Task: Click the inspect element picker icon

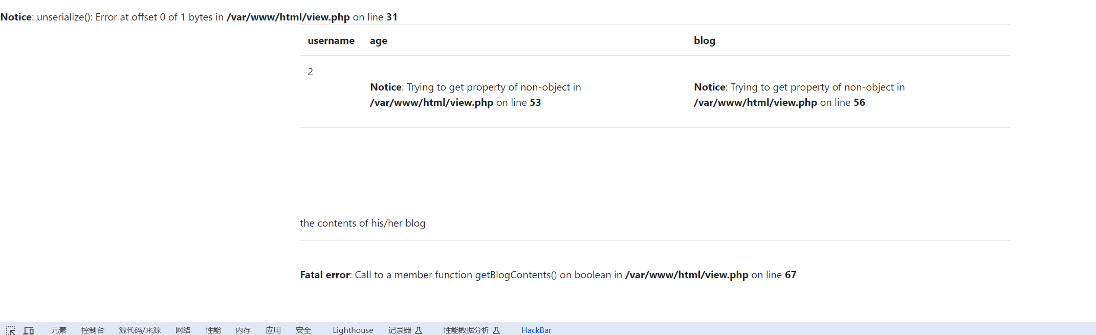Action: click(x=10, y=330)
